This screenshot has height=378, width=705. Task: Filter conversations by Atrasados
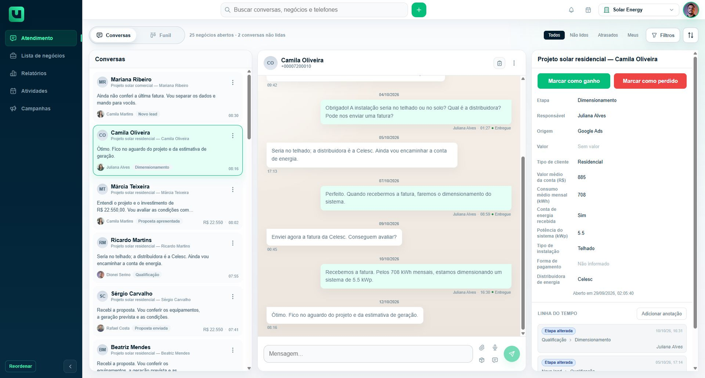608,35
